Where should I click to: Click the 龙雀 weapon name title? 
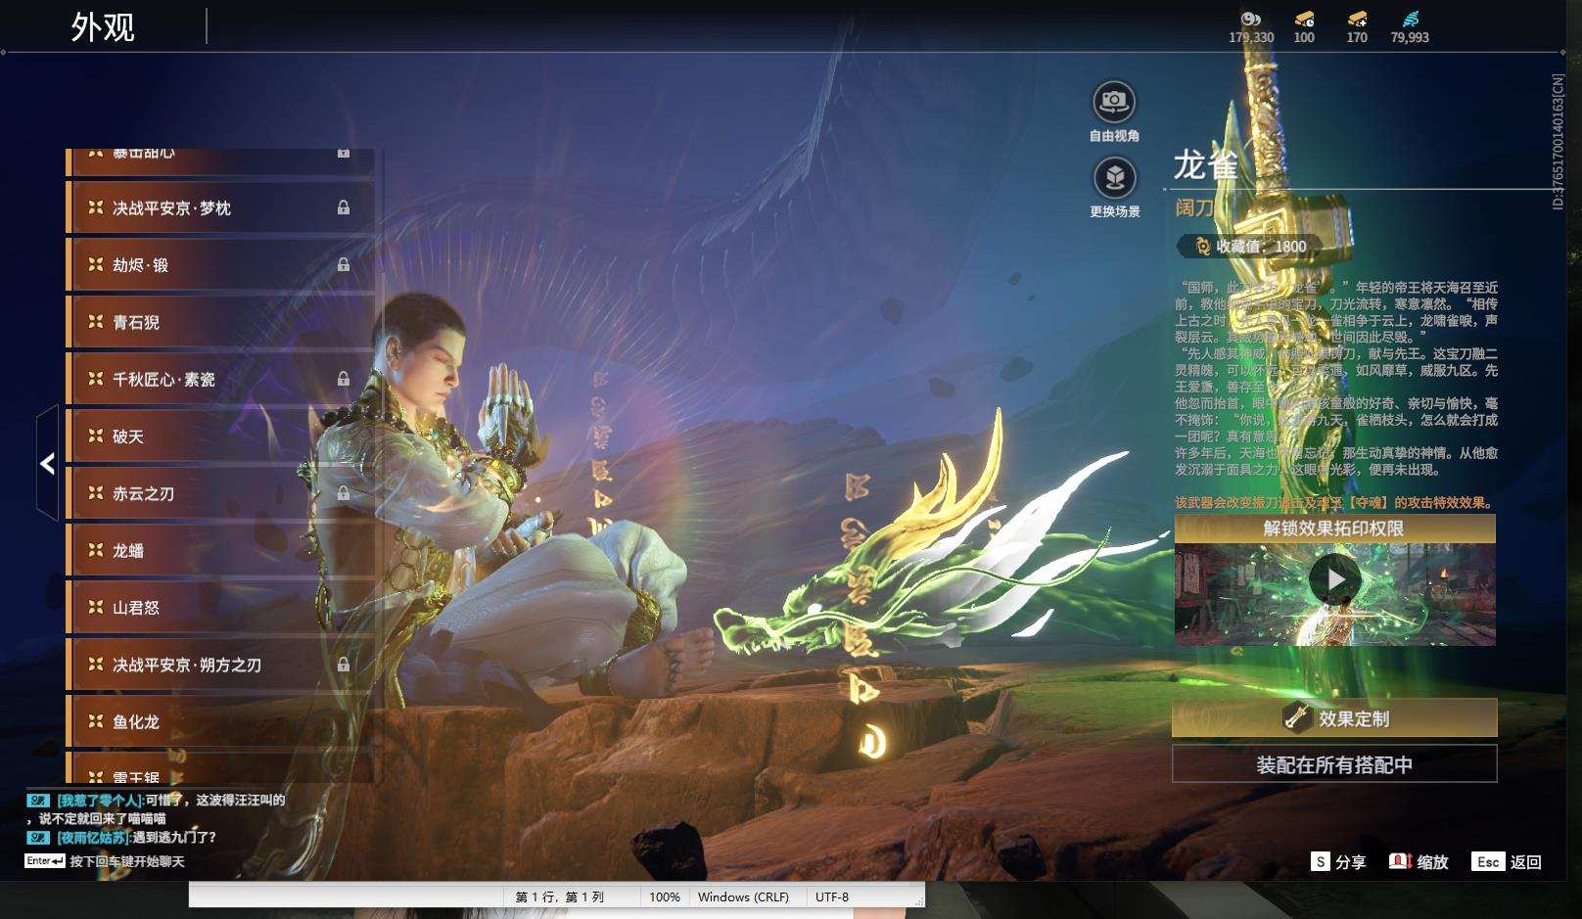point(1206,164)
